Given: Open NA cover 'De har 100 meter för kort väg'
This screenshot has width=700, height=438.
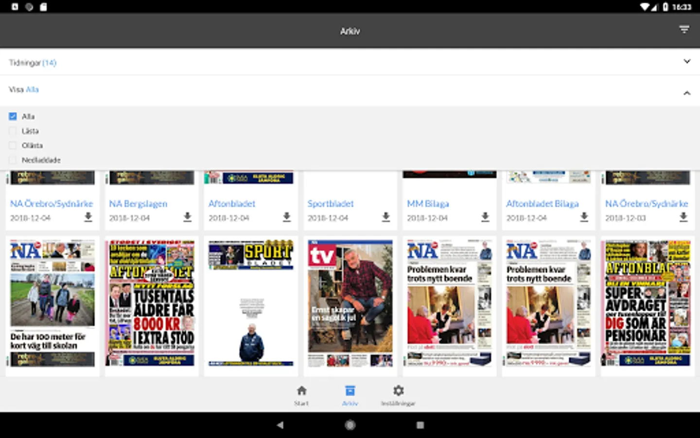Looking at the screenshot, I should (52, 303).
